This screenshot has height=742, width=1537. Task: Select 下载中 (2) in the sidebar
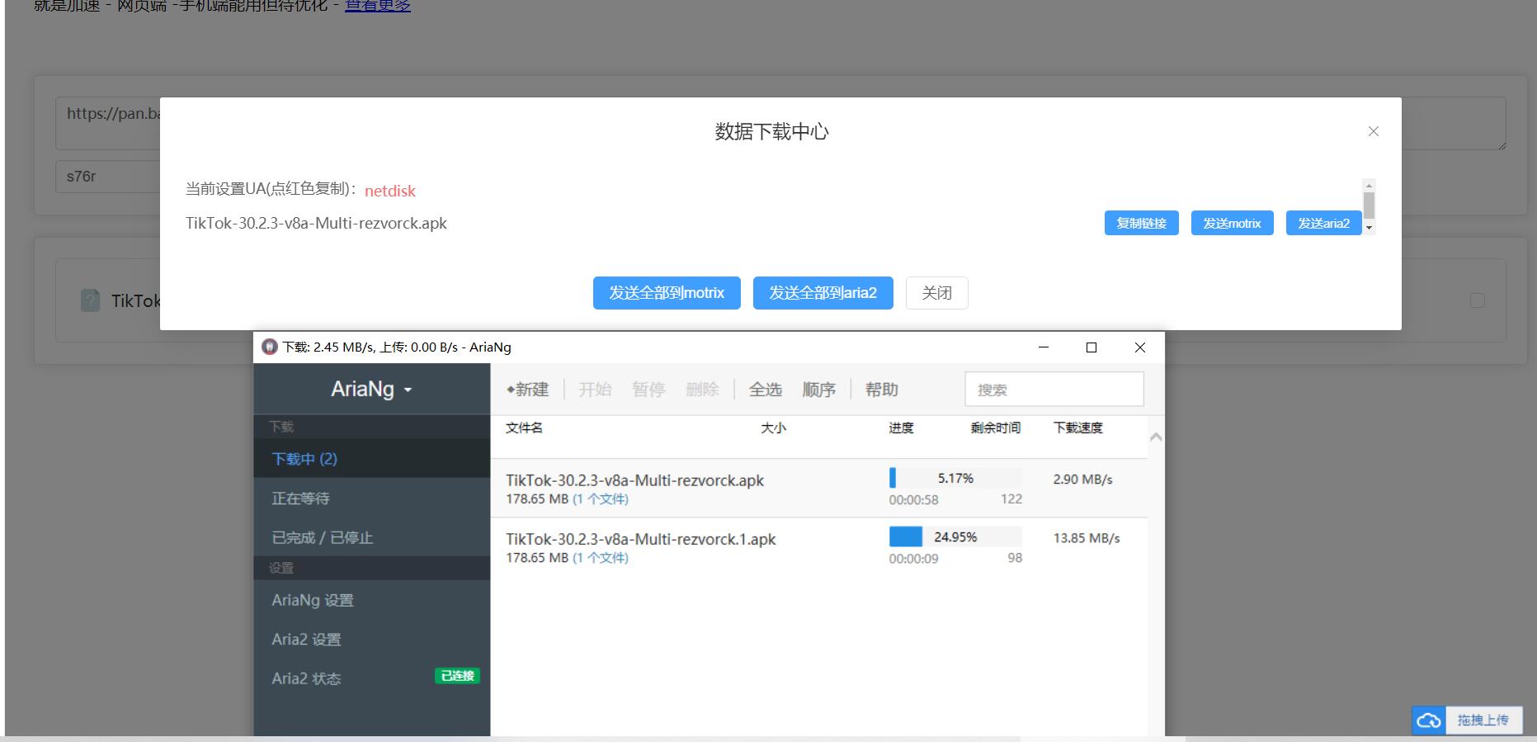click(x=304, y=459)
